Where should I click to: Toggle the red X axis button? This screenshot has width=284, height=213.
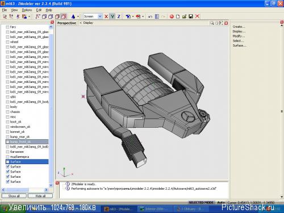click(106, 16)
